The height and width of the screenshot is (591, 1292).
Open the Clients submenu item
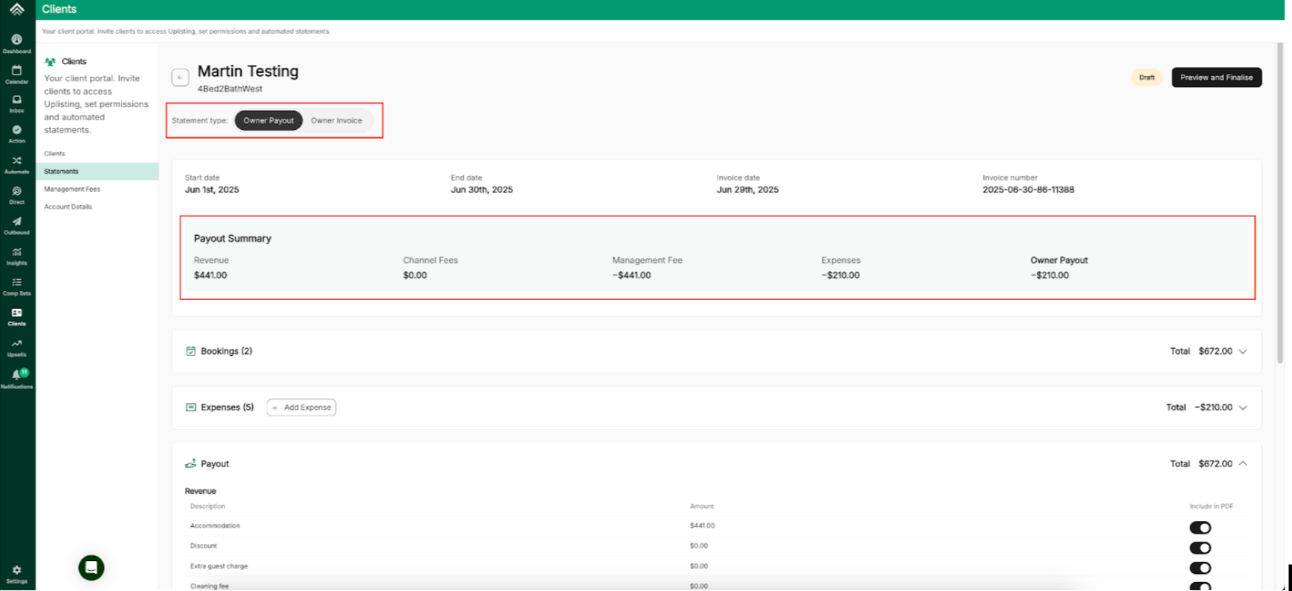tap(54, 154)
